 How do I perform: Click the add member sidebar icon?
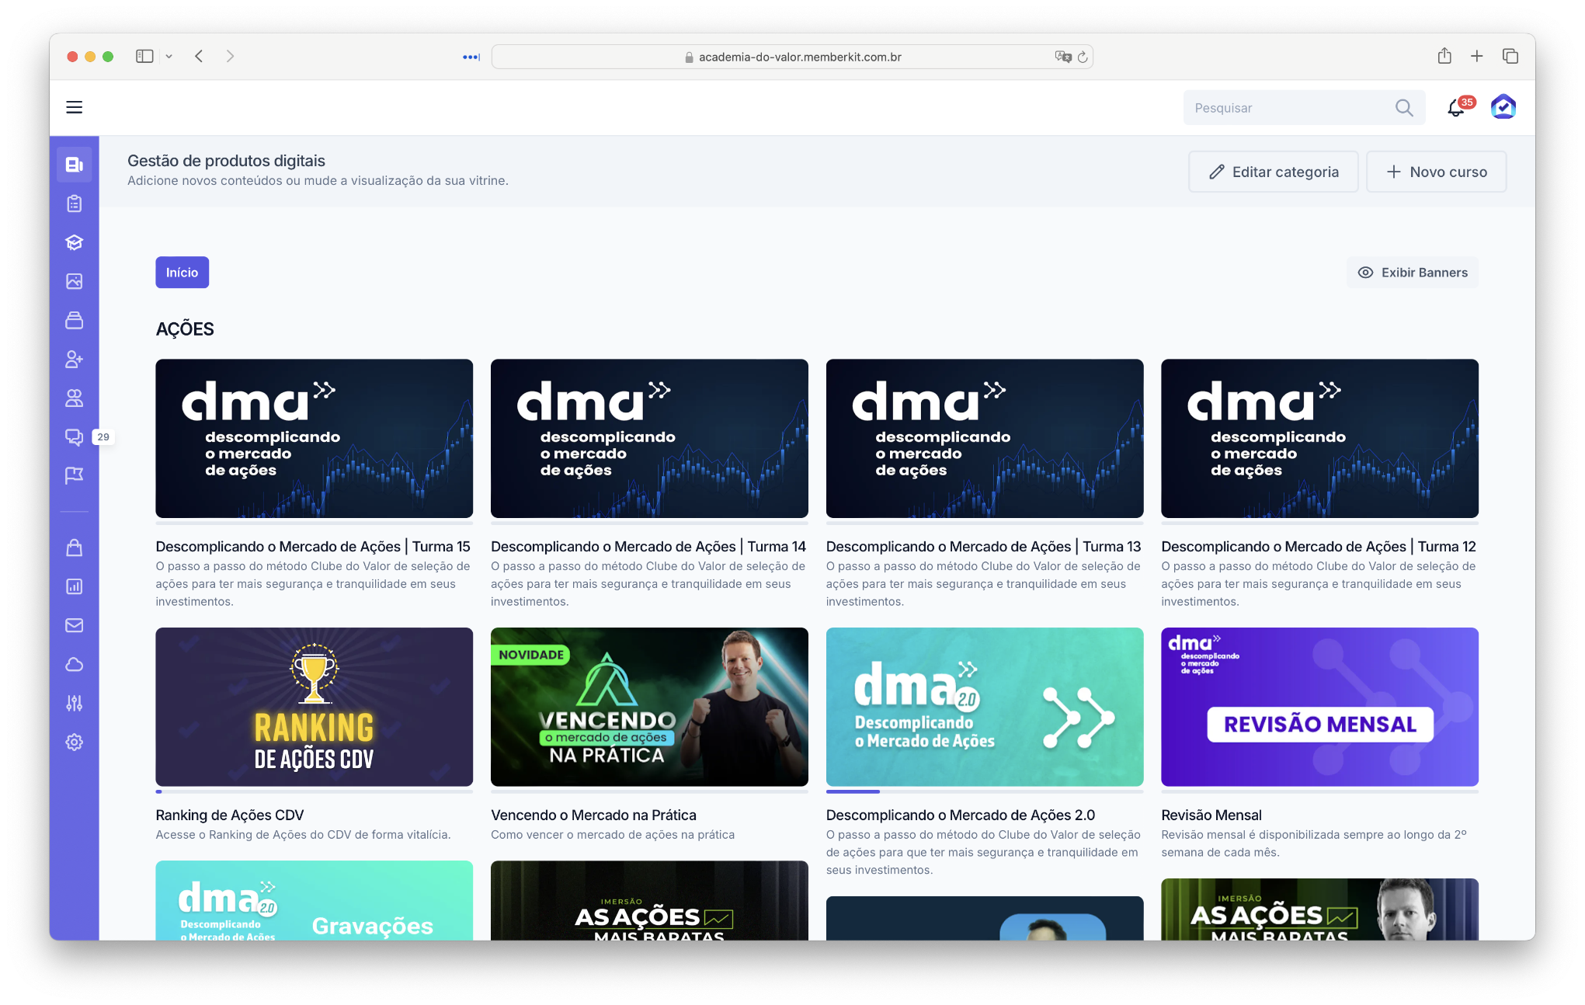tap(75, 359)
